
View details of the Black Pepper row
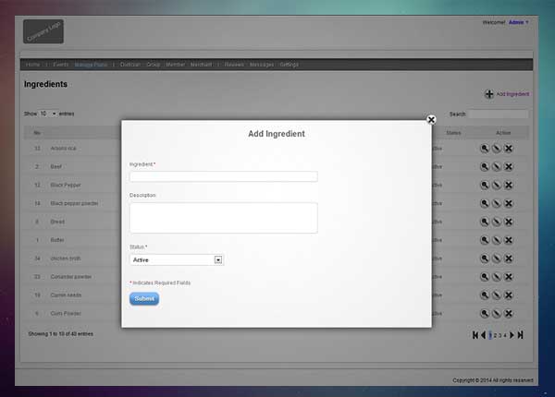484,185
